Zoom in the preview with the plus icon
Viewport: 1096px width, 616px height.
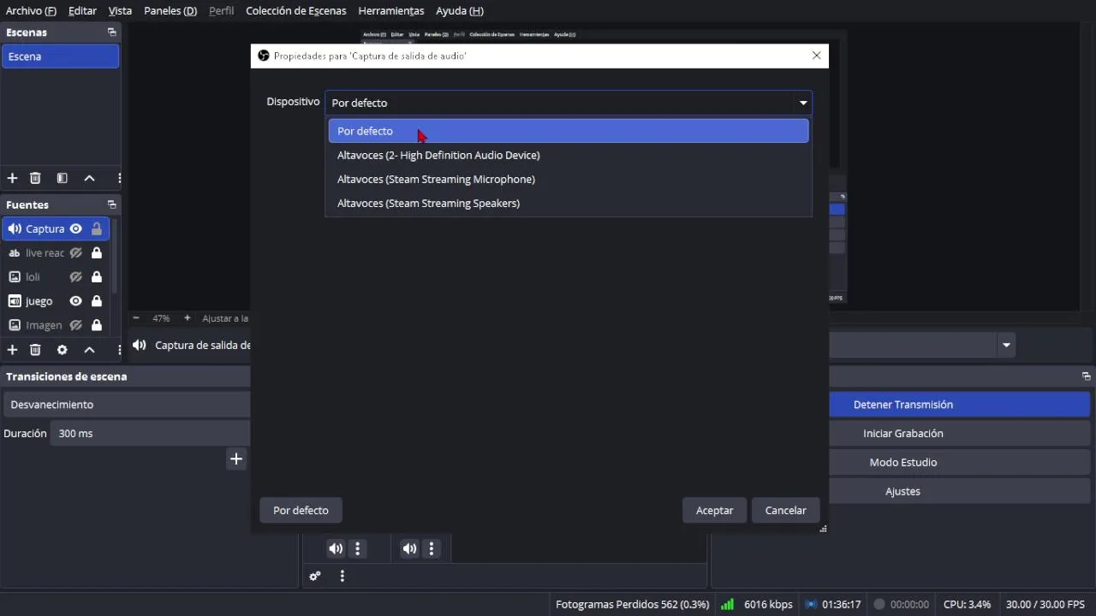[x=188, y=318]
